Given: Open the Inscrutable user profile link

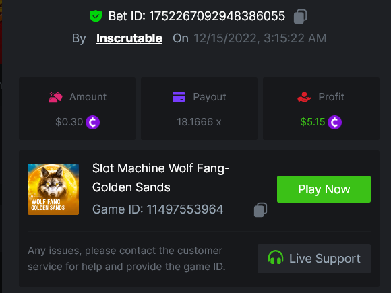Looking at the screenshot, I should point(129,38).
